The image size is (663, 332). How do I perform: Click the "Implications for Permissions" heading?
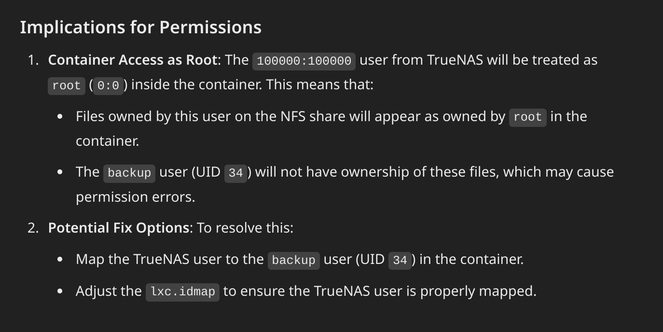[140, 27]
